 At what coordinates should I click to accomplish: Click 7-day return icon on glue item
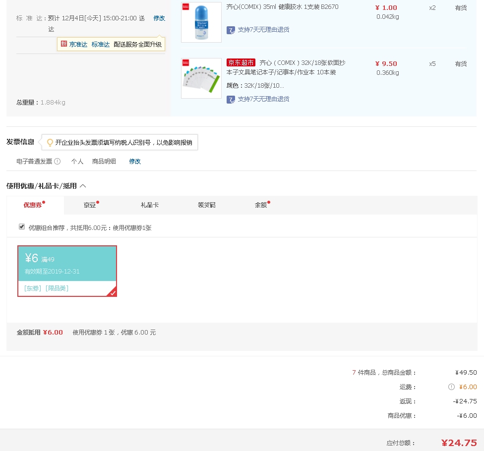231,30
